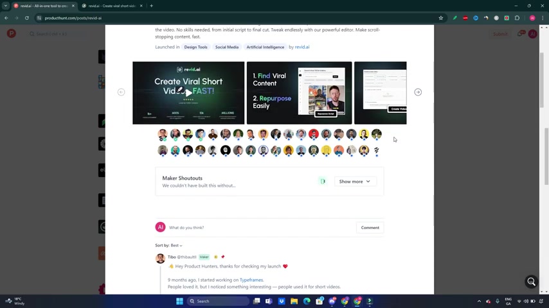Viewport: 549px width, 308px height.
Task: Open the Design Tools topic tag
Action: [195, 47]
